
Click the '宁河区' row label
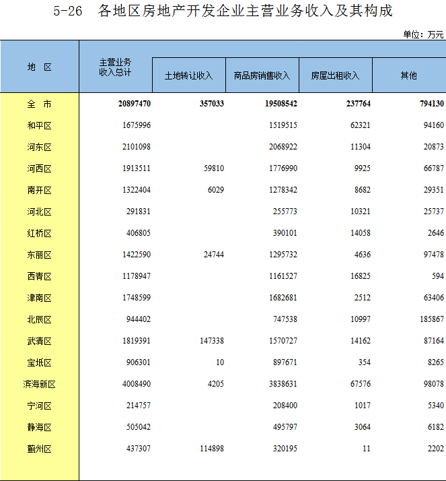[39, 406]
